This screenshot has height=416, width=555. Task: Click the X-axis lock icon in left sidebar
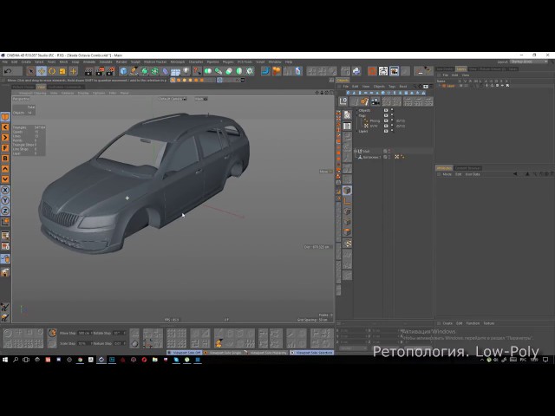tap(5, 190)
